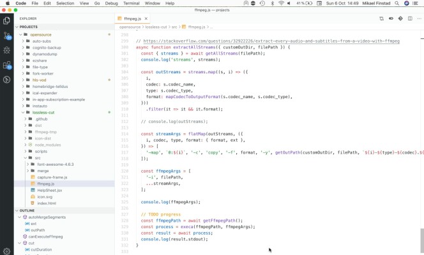424x255 pixels.
Task: Open the stackoverflow link in code comment
Action: coord(271,41)
